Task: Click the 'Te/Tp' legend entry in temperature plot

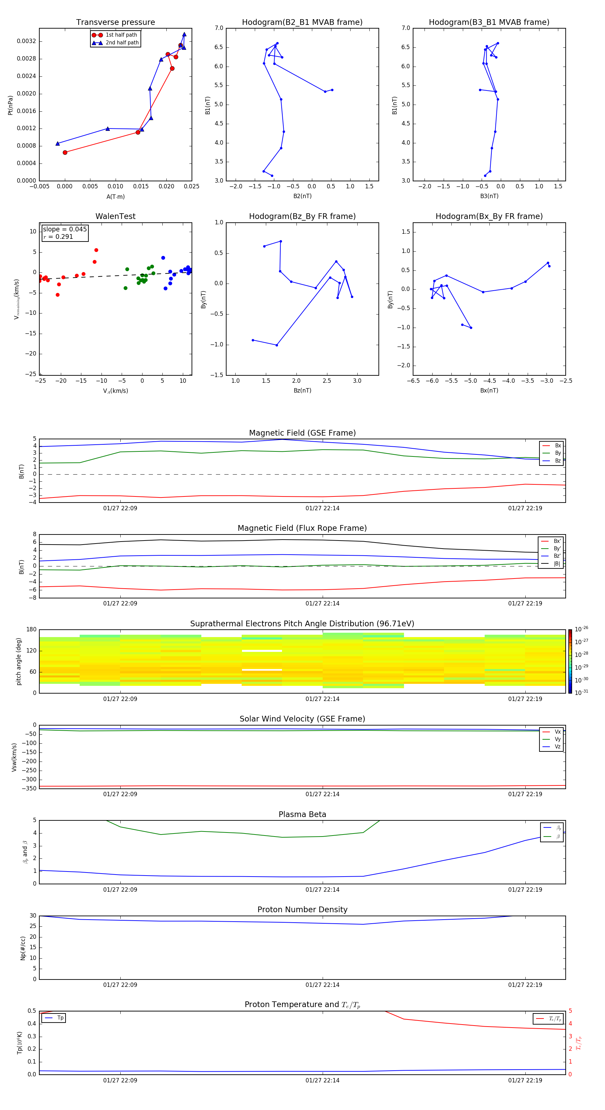Action: 549,1019
